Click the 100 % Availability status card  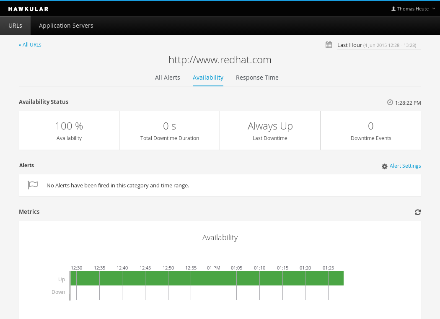pos(69,130)
